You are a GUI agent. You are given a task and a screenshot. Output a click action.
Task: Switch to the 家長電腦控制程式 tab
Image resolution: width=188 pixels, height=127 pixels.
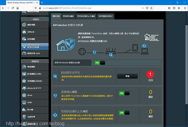[106, 16]
